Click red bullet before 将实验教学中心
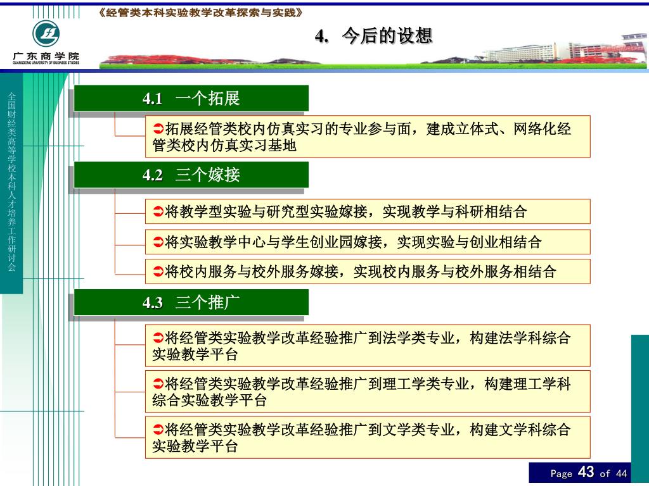The image size is (649, 486). coord(158,242)
